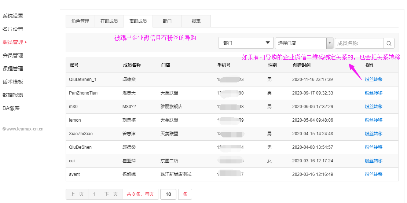The width and height of the screenshot is (407, 203).
Task: Click the 下一页 next page button
Action: pyautogui.click(x=111, y=194)
